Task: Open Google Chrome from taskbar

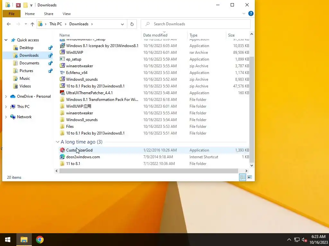Action: [x=40, y=240]
